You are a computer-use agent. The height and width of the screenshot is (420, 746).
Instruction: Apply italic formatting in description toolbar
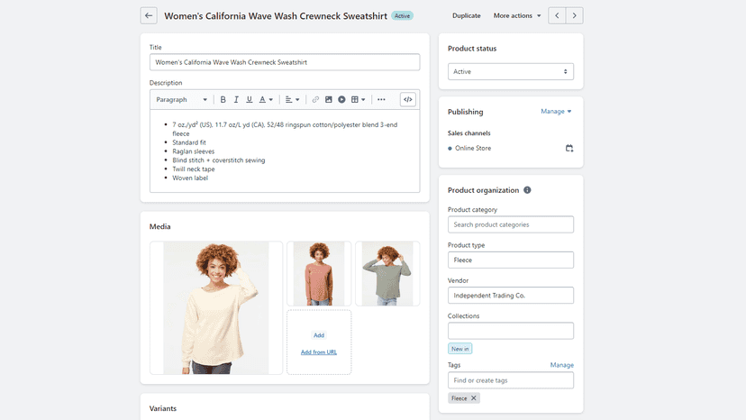click(x=236, y=99)
